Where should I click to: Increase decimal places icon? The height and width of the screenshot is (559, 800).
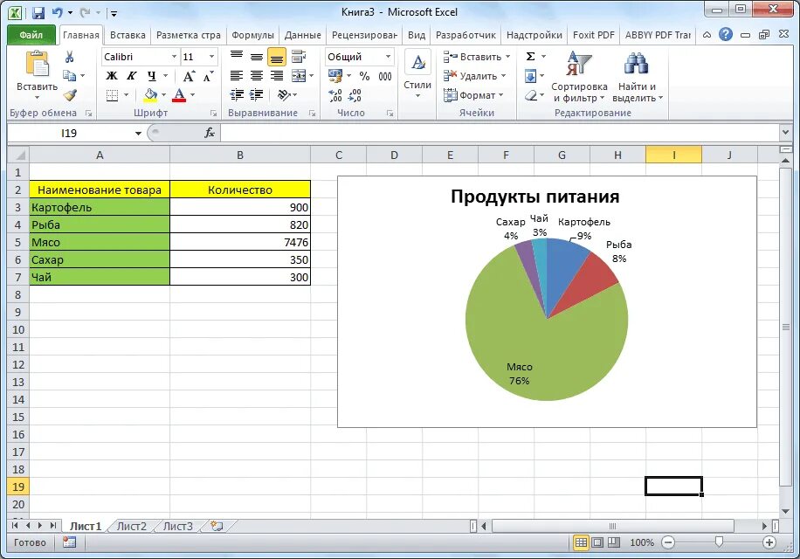[x=335, y=95]
